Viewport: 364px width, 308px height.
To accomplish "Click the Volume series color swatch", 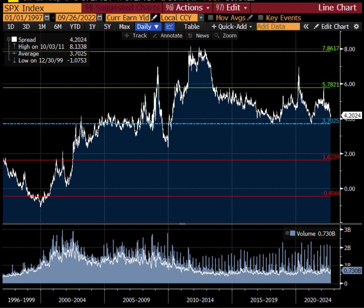I will click(x=293, y=234).
